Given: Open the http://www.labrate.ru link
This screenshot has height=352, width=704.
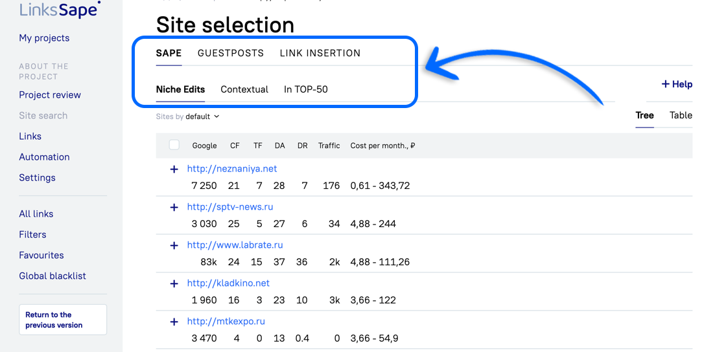Looking at the screenshot, I should coord(235,245).
